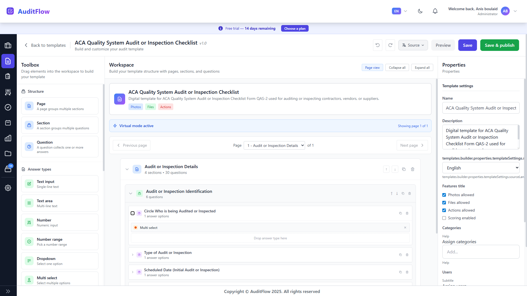Open sidebar calendar icon
Image resolution: width=527 pixels, height=296 pixels.
[8, 123]
